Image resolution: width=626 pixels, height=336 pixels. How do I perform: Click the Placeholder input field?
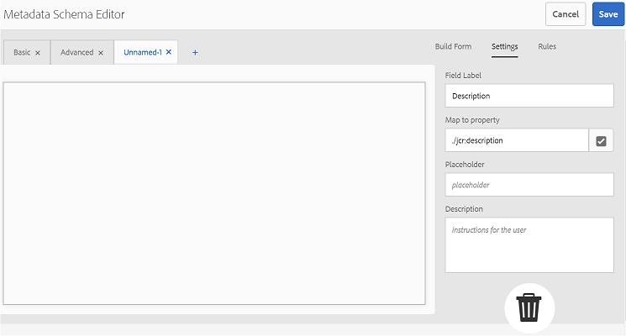[x=529, y=185]
